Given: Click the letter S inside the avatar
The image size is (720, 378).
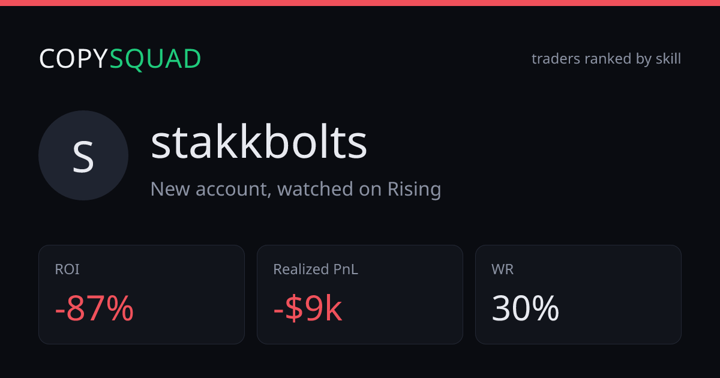Looking at the screenshot, I should [83, 156].
